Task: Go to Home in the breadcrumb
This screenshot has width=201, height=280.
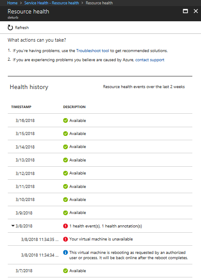Action: pos(12,3)
